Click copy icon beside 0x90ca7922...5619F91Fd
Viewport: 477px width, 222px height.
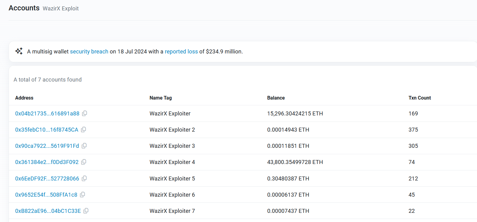(84, 146)
